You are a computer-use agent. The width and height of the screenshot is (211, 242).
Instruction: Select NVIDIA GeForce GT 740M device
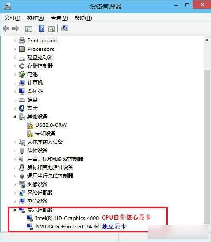tap(68, 227)
